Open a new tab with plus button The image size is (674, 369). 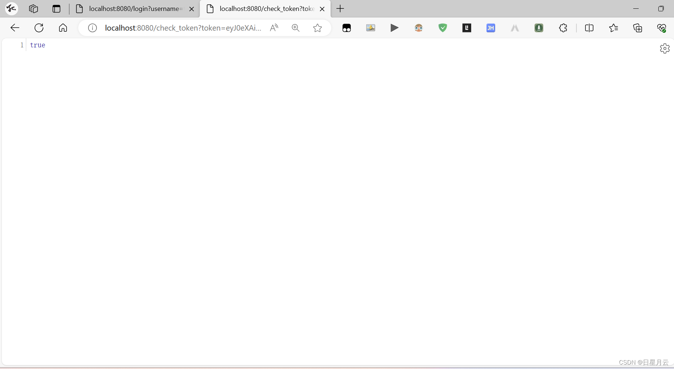(340, 9)
